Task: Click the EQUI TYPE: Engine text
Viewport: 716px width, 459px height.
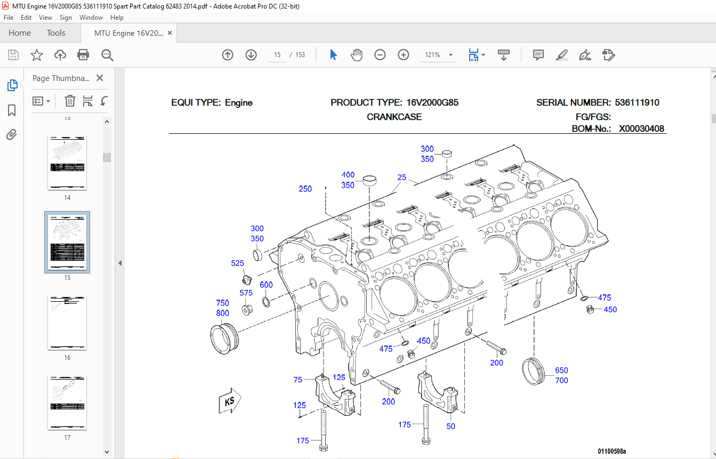Action: click(212, 102)
